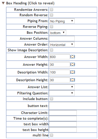The image size is (98, 139).
Task: Click the resize icon beside Answer Height
Action: tap(73, 64)
